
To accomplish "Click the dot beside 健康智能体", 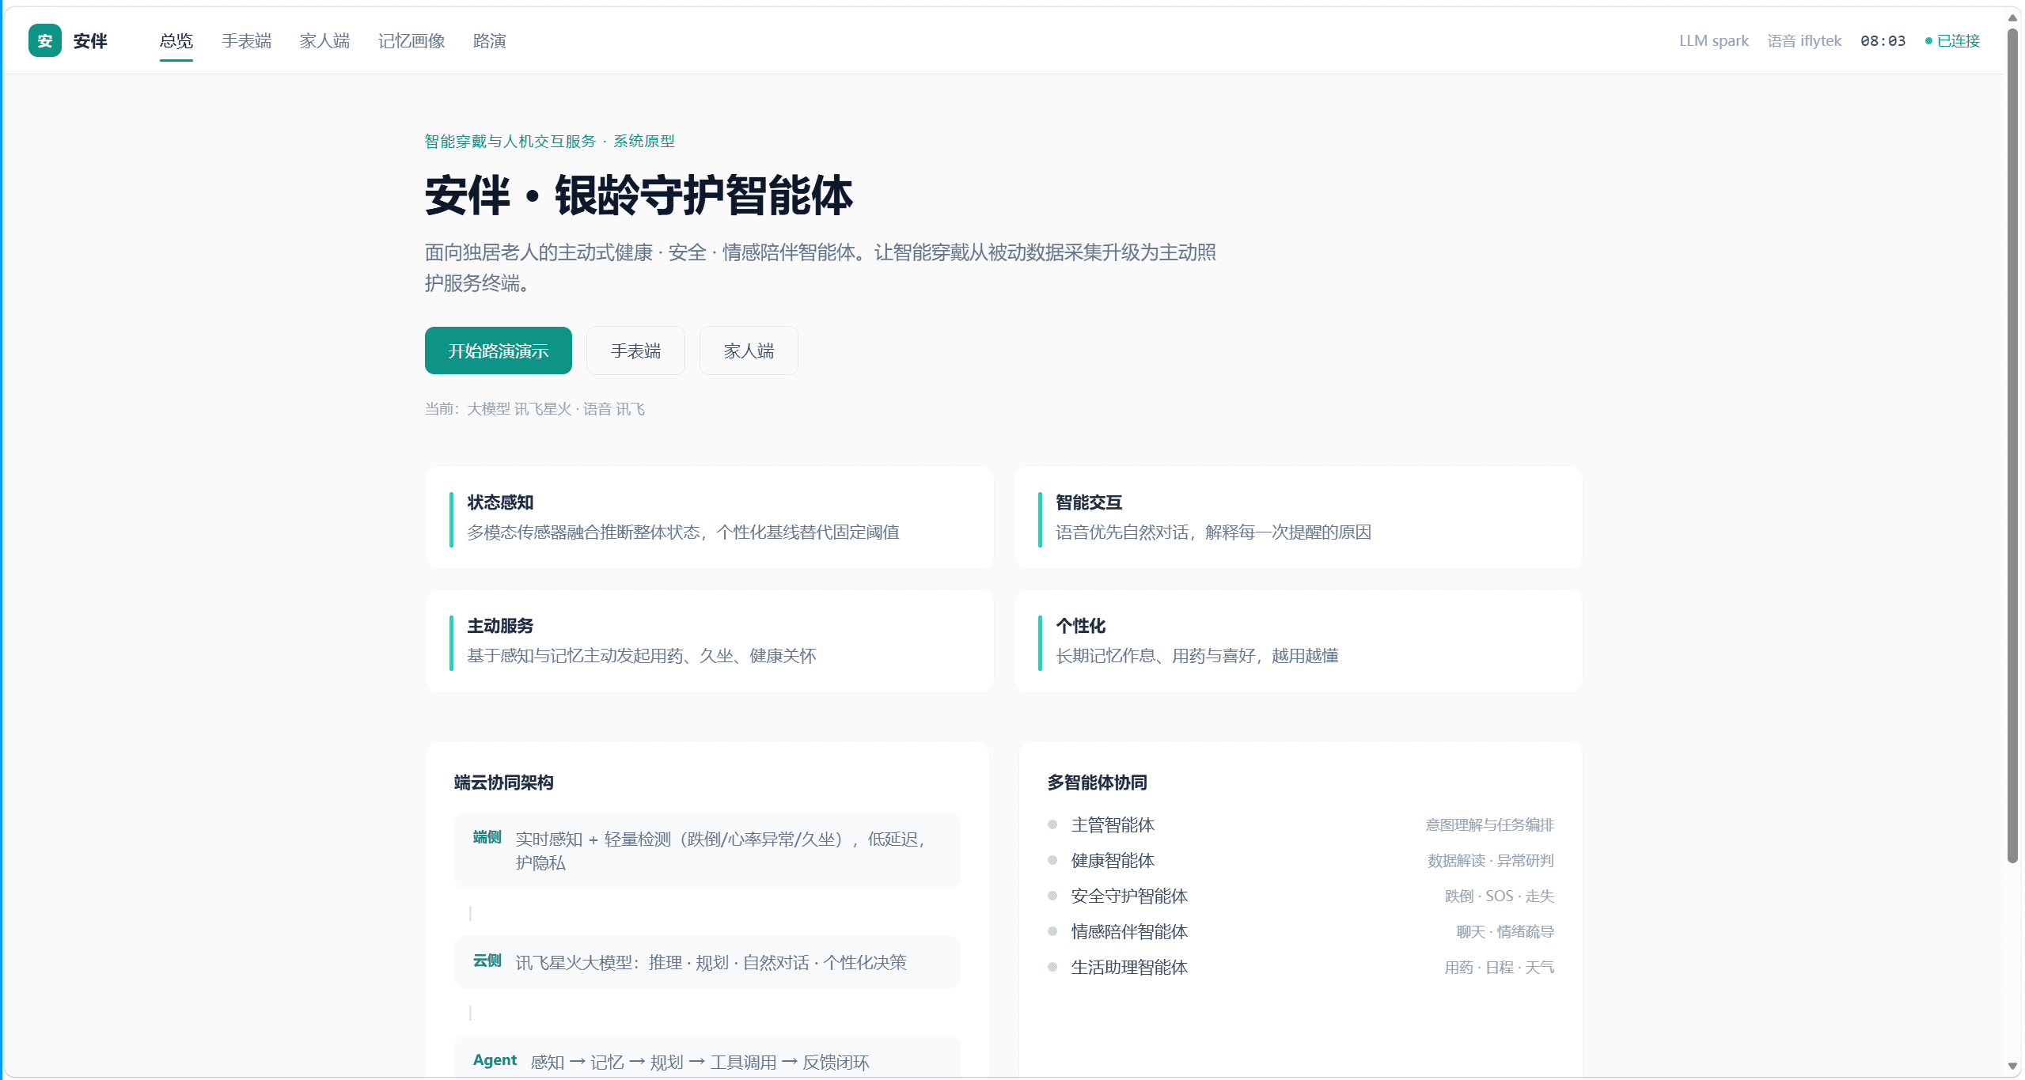I will point(1052,860).
